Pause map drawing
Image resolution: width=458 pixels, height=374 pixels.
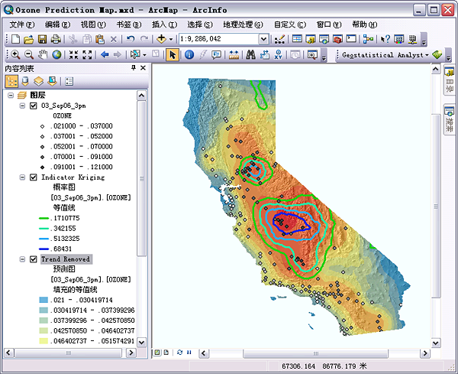click(189, 353)
